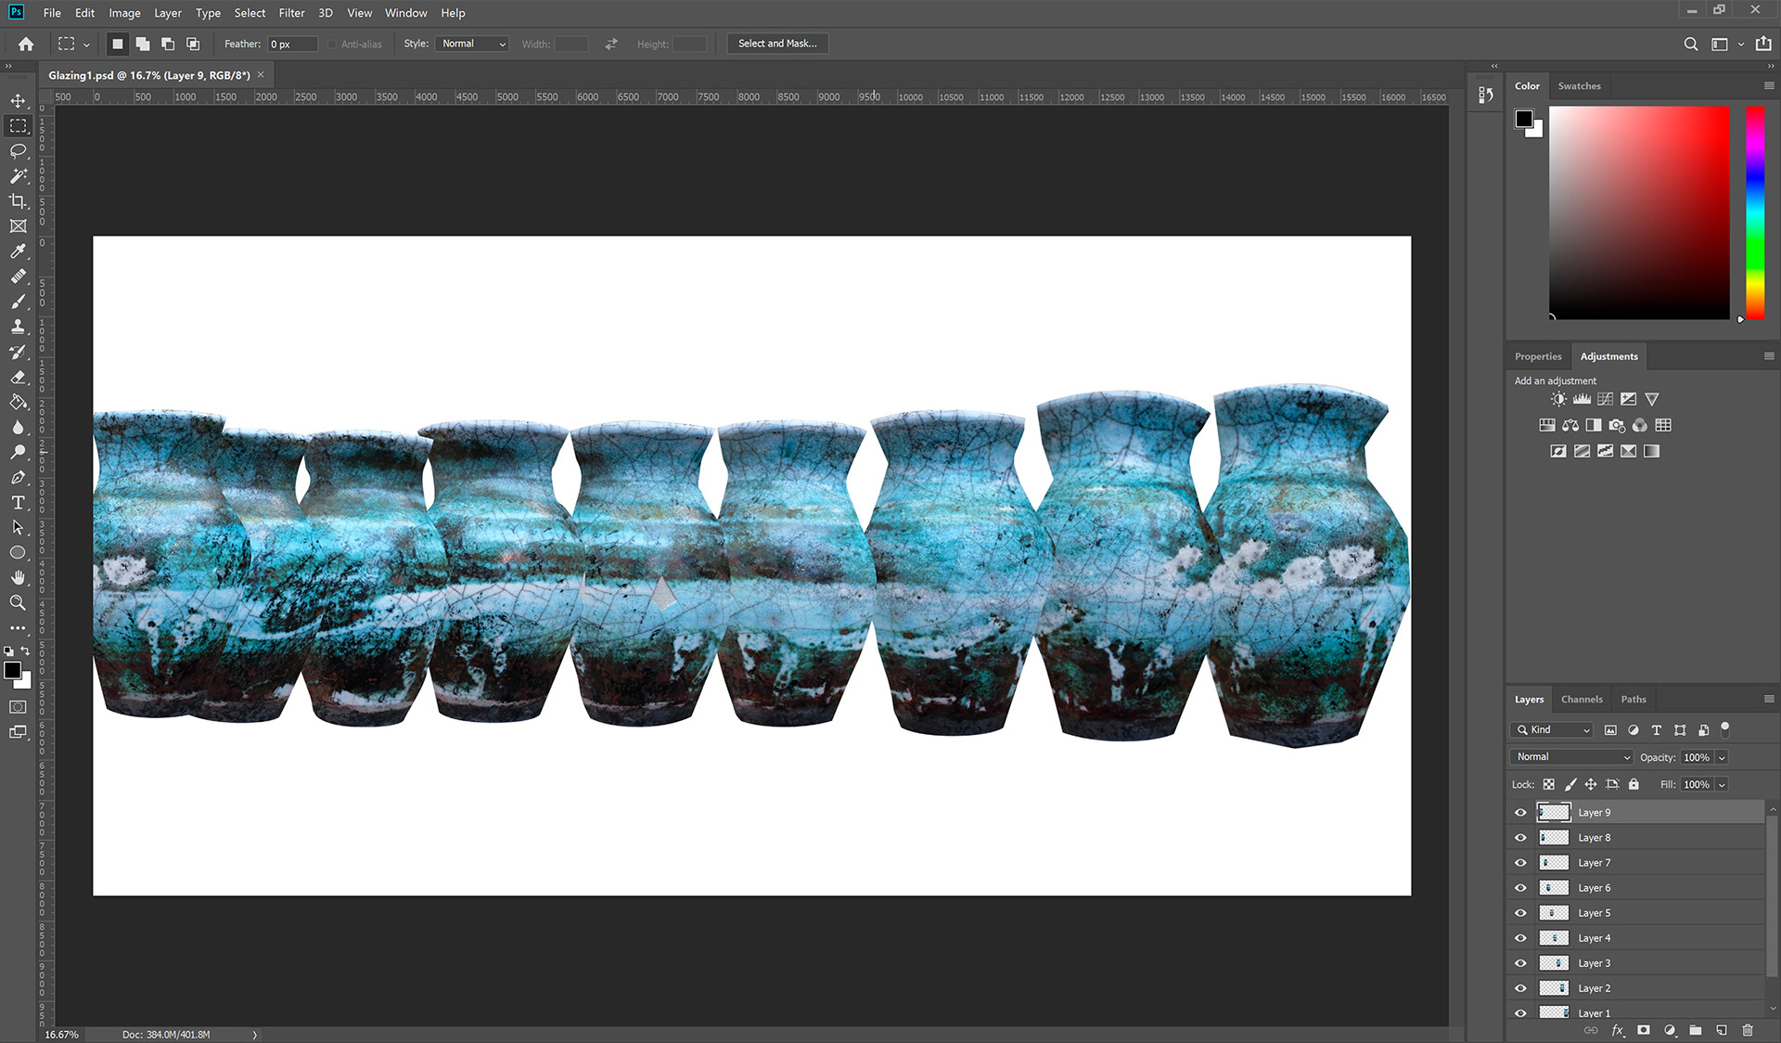
Task: Open the Fill slider dropdown arrow
Action: 1722,784
